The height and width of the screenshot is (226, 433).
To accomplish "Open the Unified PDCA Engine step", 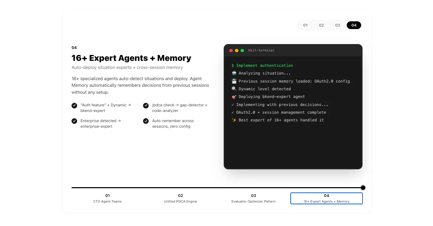I will tap(181, 198).
